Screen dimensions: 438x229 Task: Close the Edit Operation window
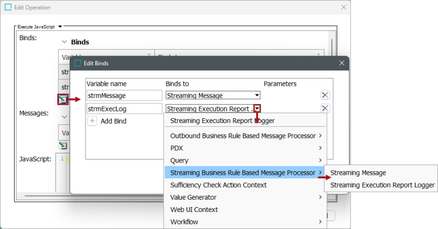pos(343,7)
